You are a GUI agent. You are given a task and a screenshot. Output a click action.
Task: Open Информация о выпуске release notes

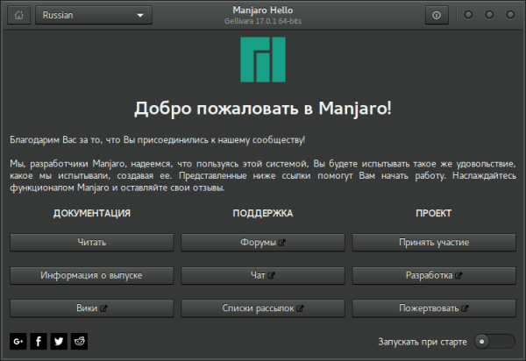92,275
